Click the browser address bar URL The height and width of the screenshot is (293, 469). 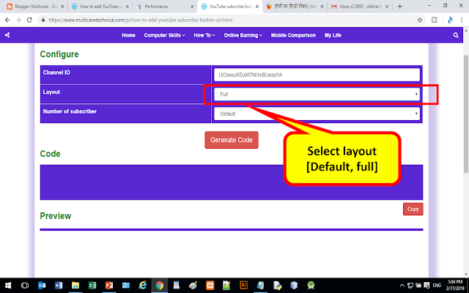point(141,20)
